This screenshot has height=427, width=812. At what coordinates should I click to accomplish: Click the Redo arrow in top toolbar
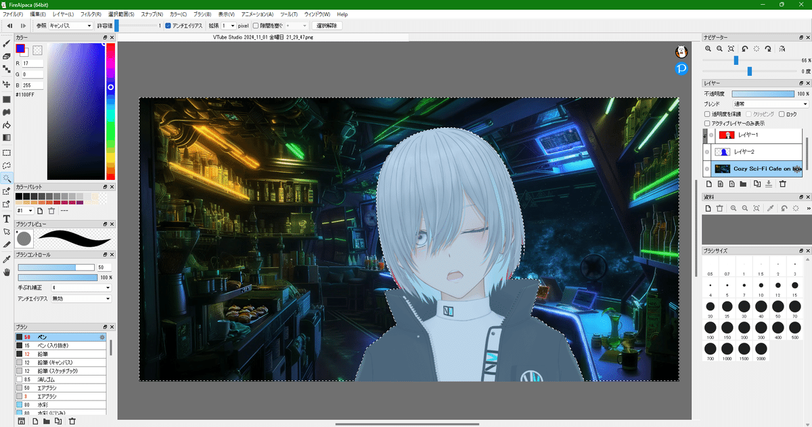pos(23,26)
